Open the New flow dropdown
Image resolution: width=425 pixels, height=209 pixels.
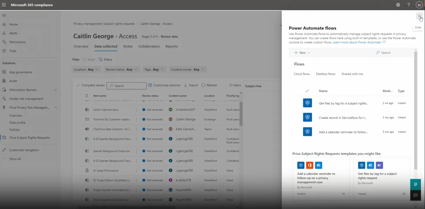tap(302, 53)
